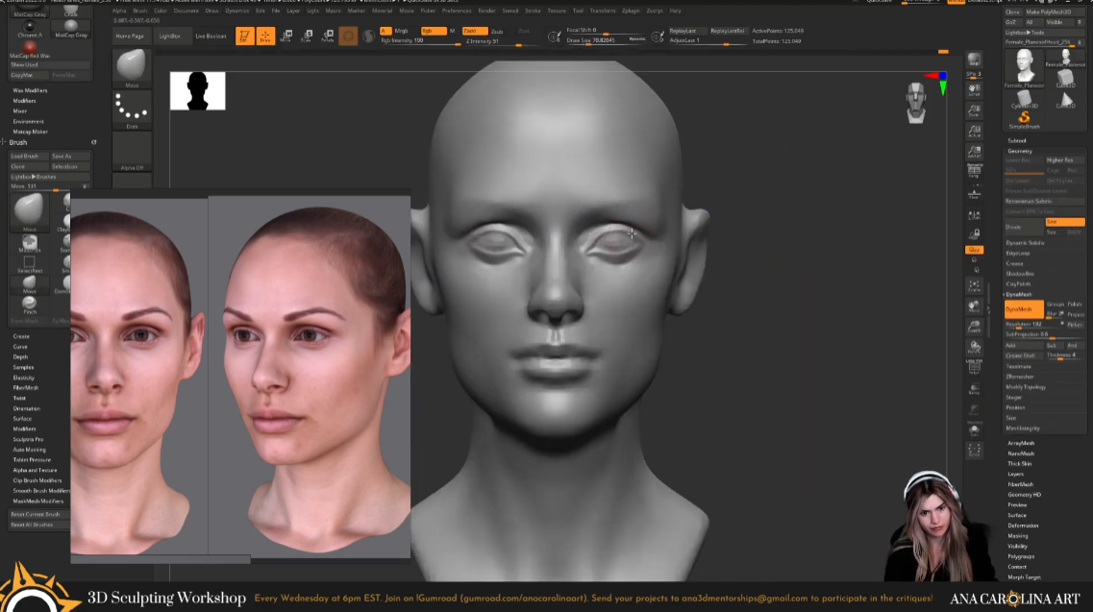Select the SimpleBrush tool icon
This screenshot has height=612, width=1093.
point(1024,120)
